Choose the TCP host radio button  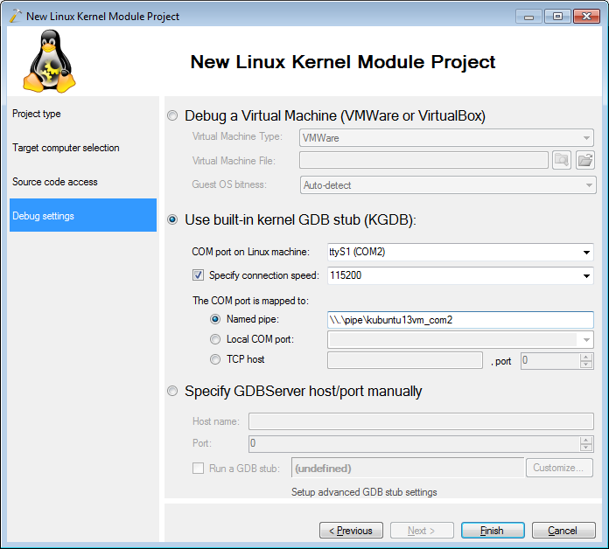click(215, 359)
